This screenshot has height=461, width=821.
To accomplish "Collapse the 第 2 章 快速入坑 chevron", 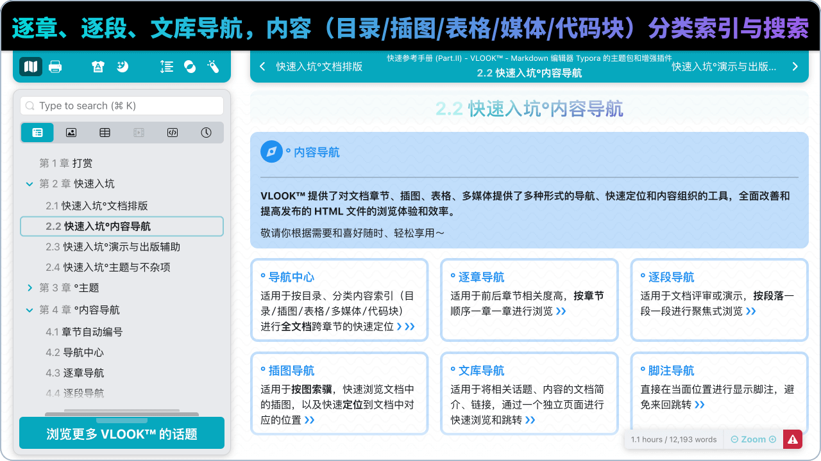I will [x=29, y=184].
